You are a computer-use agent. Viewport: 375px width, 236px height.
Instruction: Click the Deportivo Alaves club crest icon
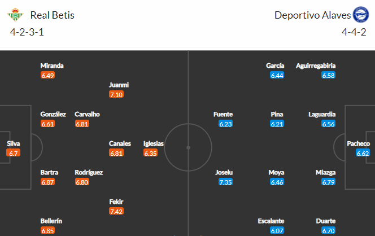tap(361, 15)
